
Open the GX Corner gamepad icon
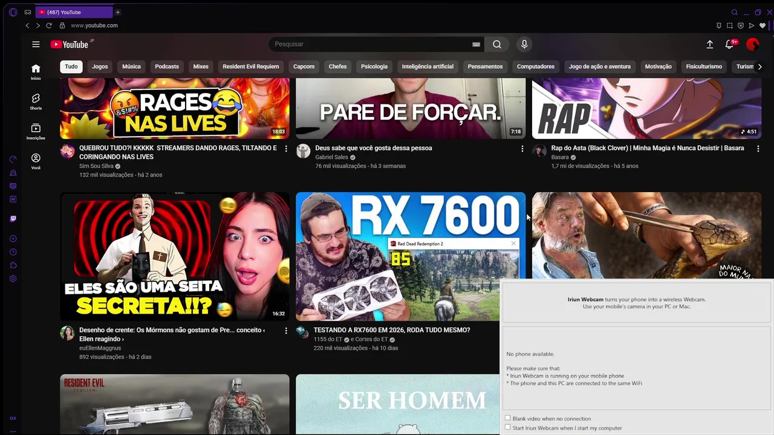pos(28,12)
